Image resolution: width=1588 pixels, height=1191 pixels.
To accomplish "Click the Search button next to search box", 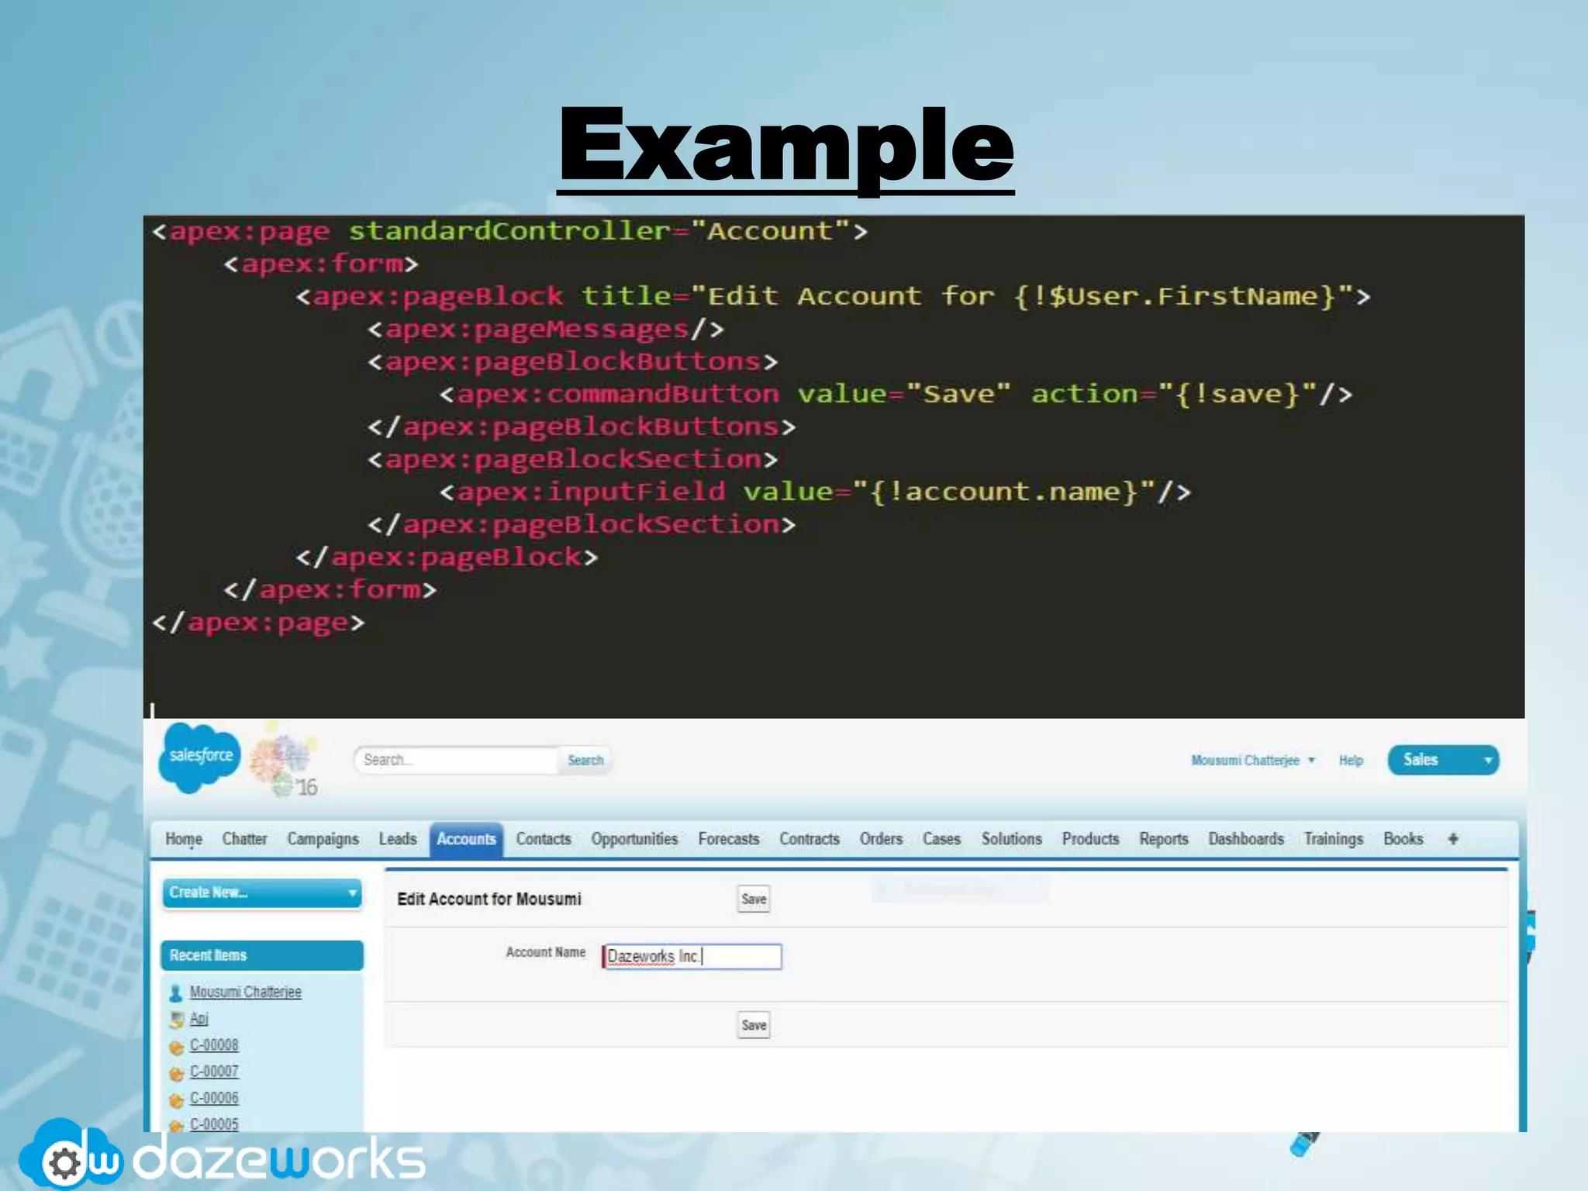I will pyautogui.click(x=585, y=760).
